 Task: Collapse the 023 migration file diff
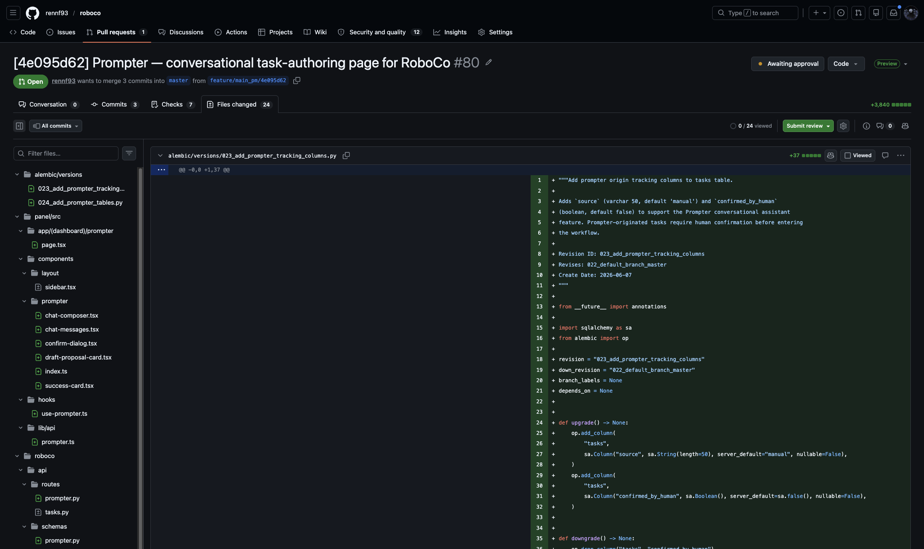click(160, 156)
